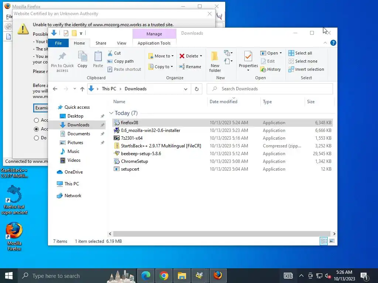The image size is (378, 283).
Task: Customize Quick Access Toolbar dropdown
Action: (x=81, y=33)
